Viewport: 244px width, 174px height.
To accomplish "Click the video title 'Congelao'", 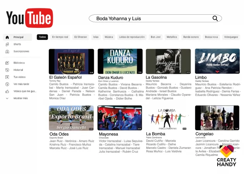I will [204, 134].
